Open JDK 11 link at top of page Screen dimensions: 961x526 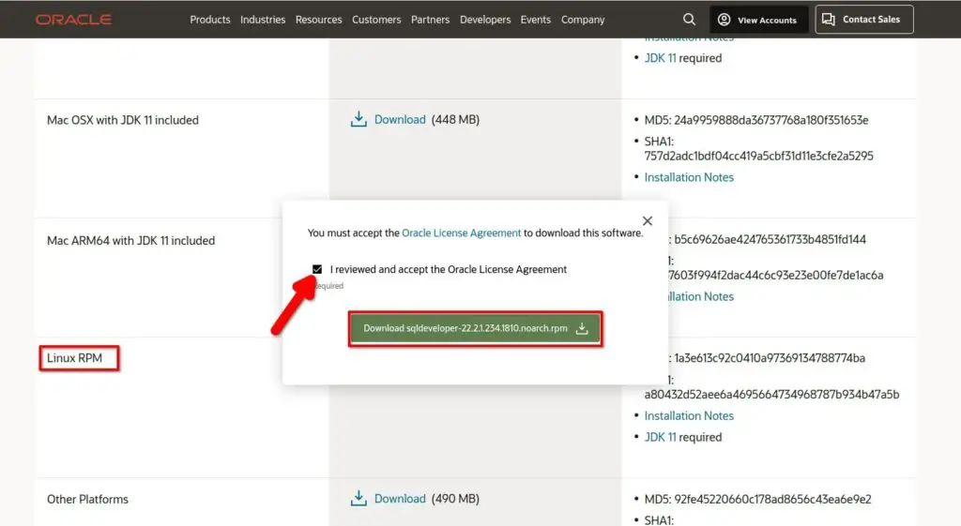660,57
